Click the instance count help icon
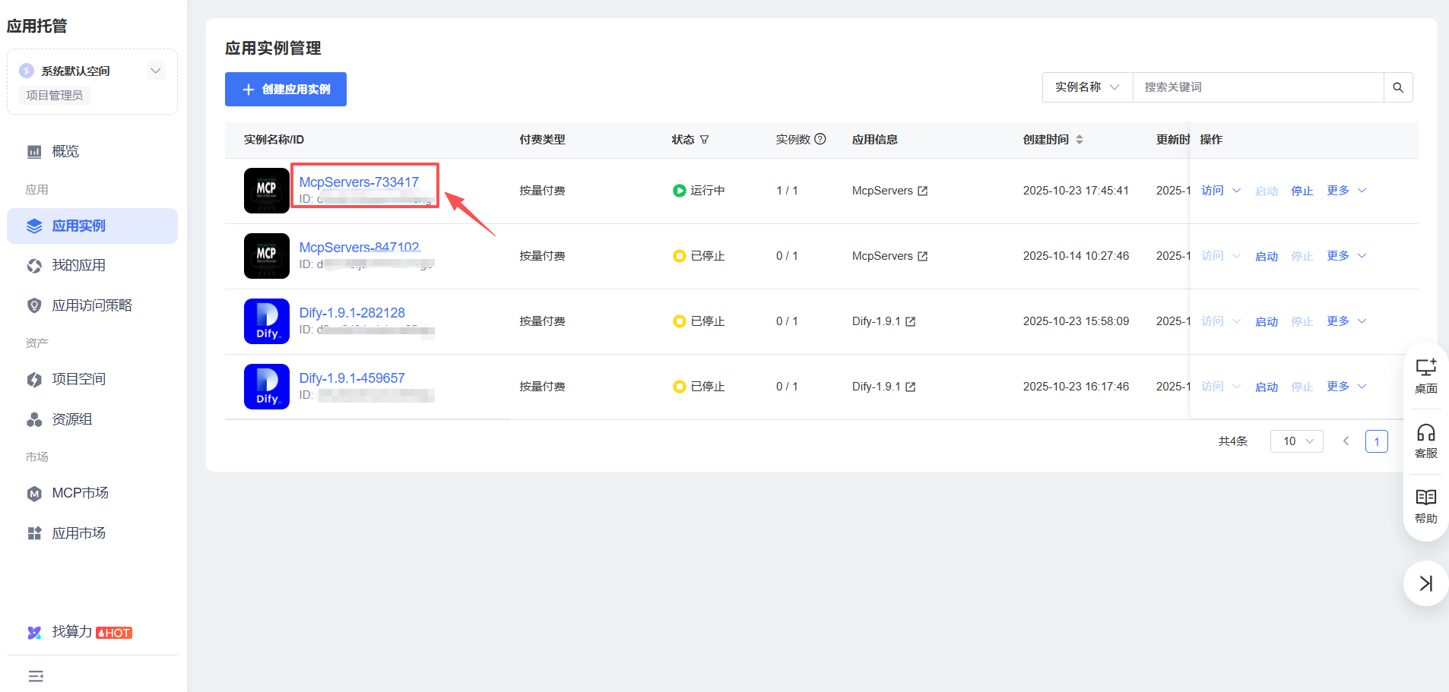The height and width of the screenshot is (692, 1449). 820,139
